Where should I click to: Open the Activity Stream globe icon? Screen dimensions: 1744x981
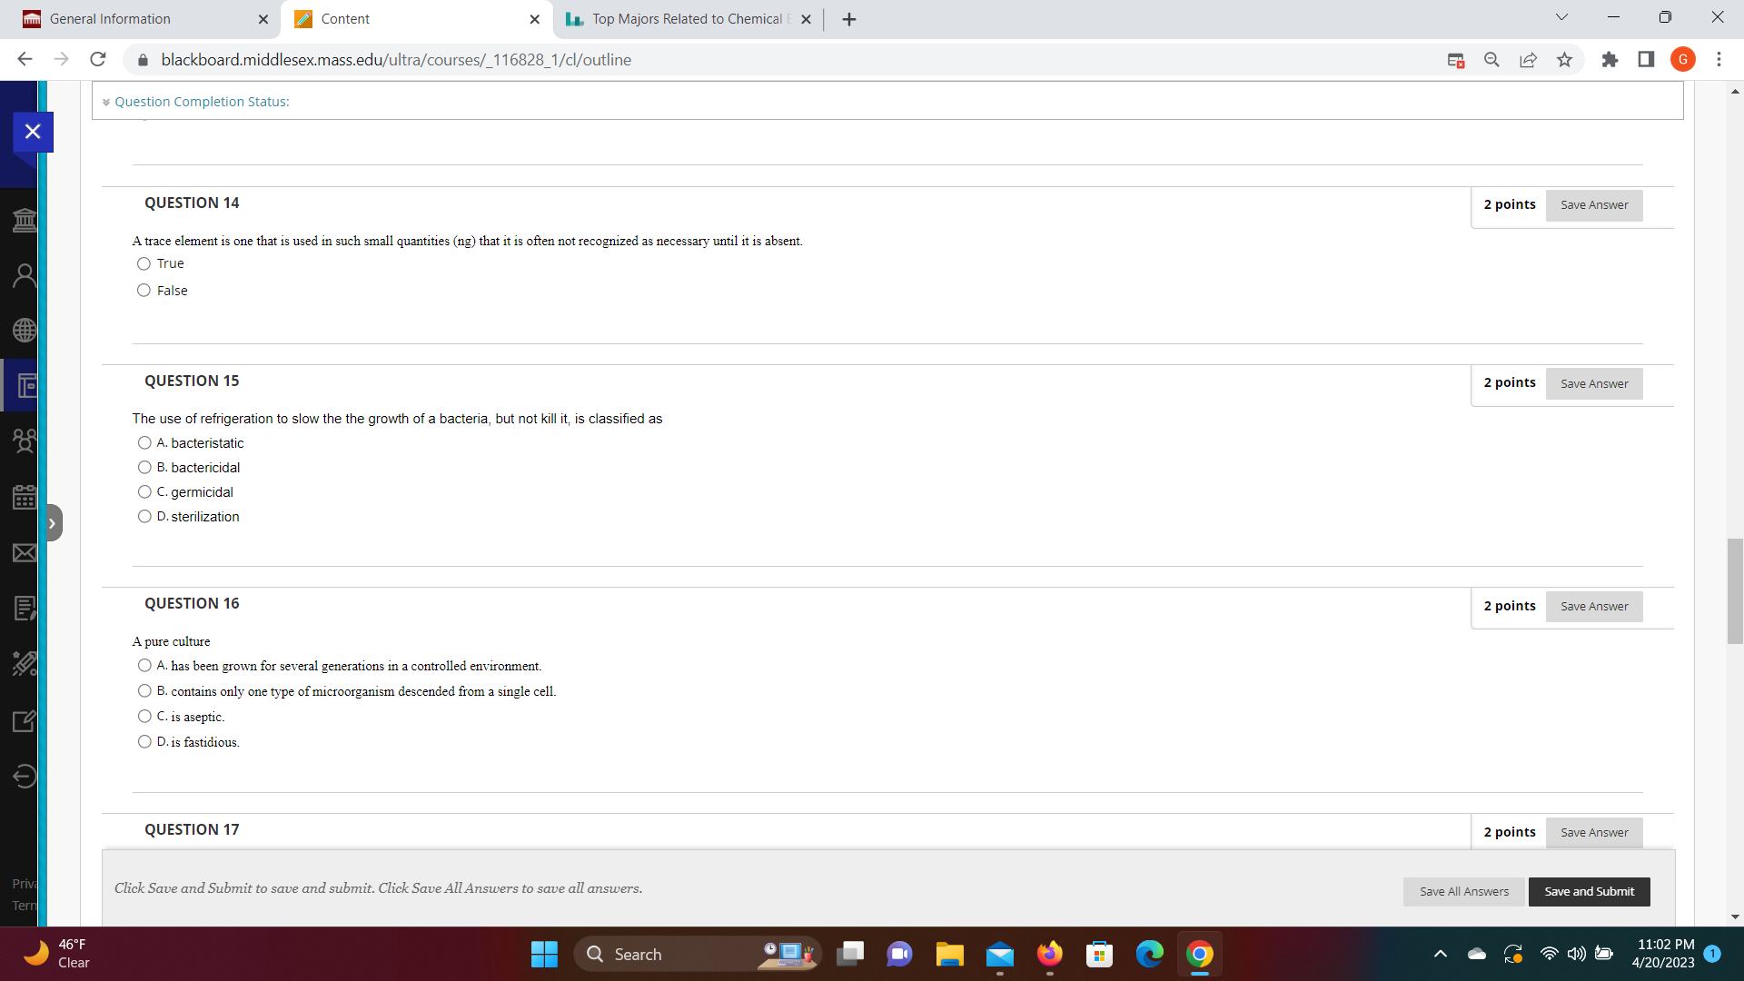(x=25, y=330)
